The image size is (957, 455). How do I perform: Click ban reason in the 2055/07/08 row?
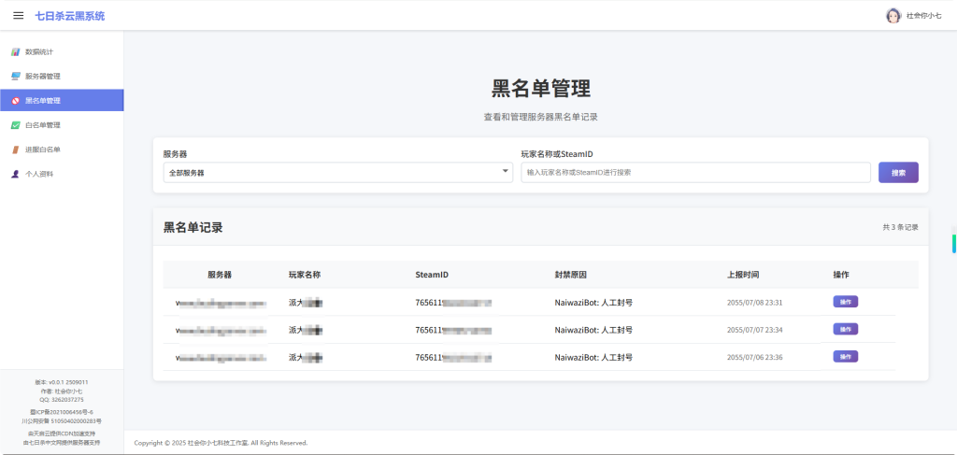point(593,303)
